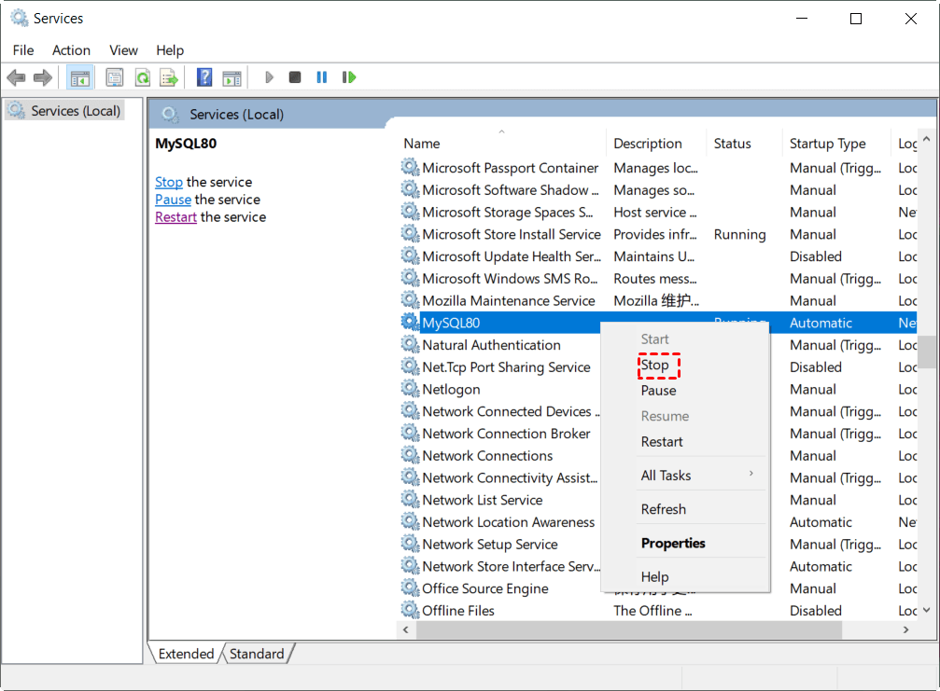
Task: Click the Stop Service toolbar button
Action: (295, 77)
